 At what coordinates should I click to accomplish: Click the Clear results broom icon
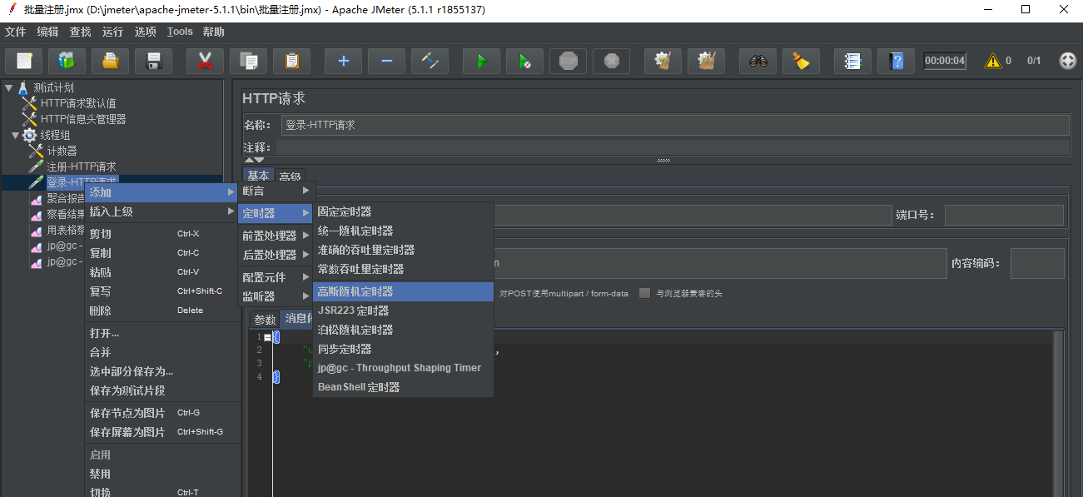663,61
